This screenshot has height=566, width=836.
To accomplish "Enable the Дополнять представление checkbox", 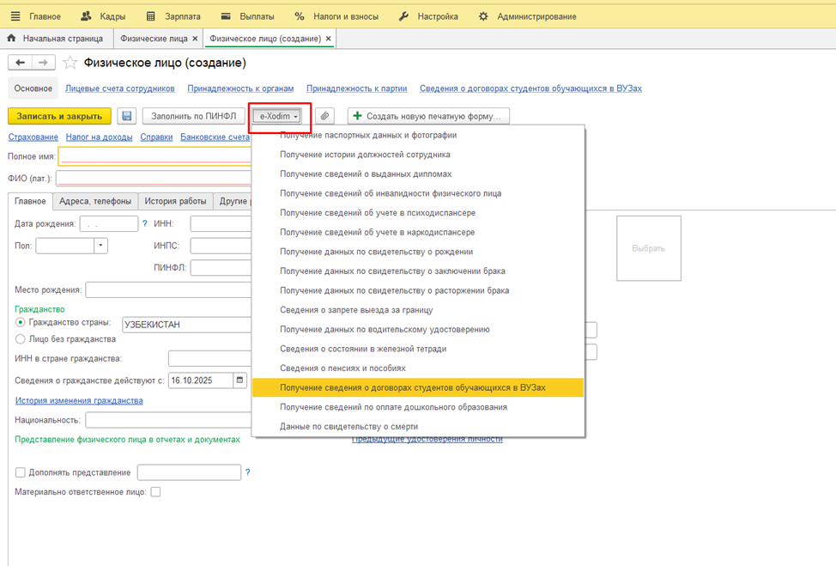I will point(21,472).
